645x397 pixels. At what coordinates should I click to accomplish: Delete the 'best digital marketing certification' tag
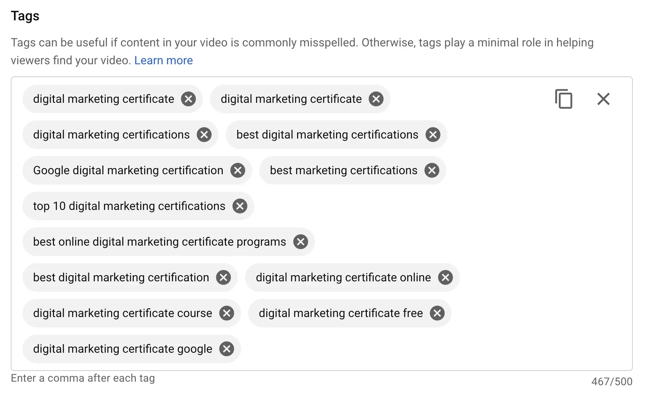coord(223,277)
